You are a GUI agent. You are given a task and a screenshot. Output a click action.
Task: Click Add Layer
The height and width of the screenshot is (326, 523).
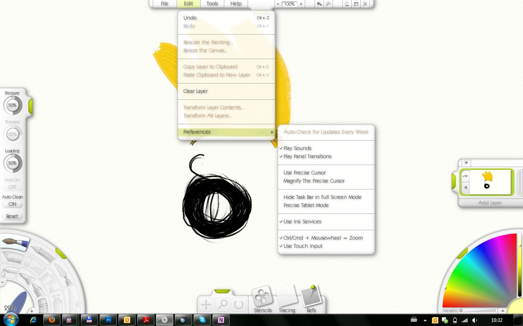490,203
